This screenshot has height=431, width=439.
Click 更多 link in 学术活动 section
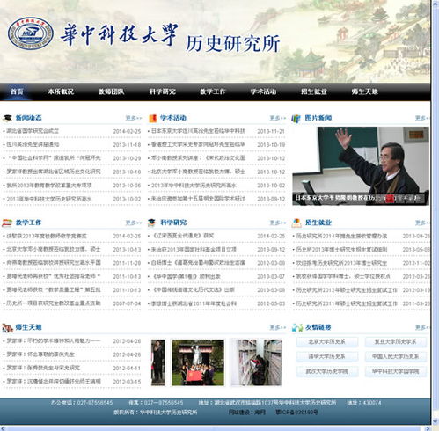pos(277,118)
